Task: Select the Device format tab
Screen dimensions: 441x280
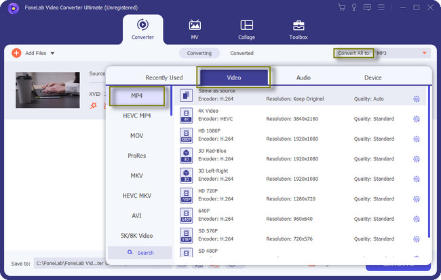Action: [373, 77]
